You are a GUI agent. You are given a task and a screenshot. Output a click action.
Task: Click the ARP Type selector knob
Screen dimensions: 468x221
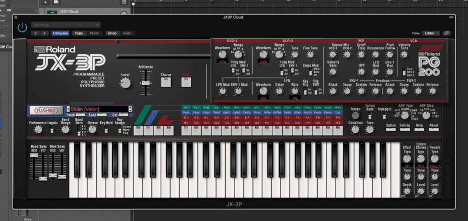pos(405,116)
